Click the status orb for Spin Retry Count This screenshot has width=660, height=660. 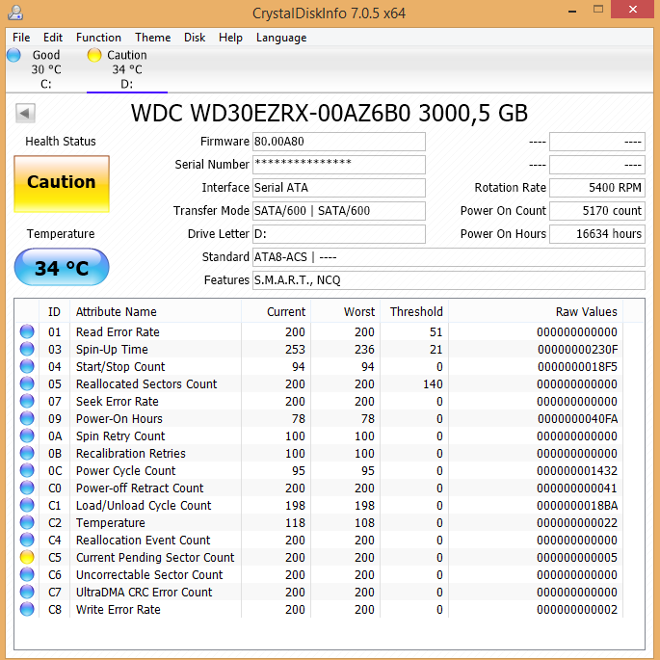click(27, 436)
